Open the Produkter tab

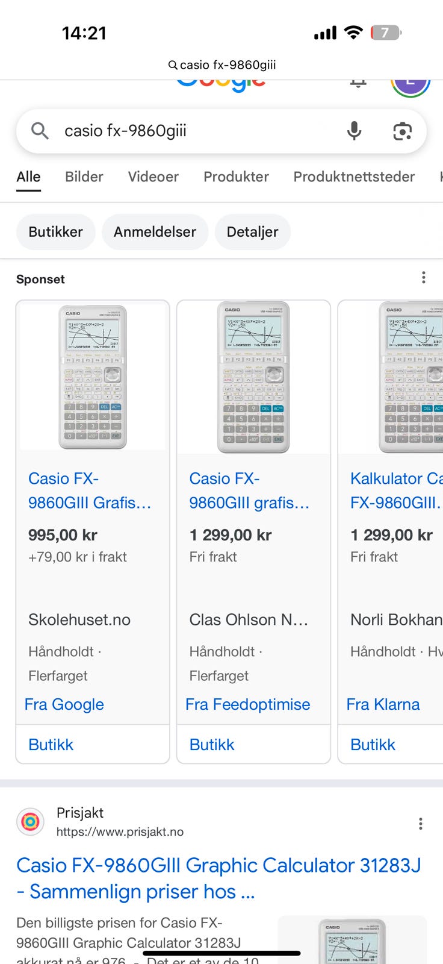coord(236,177)
